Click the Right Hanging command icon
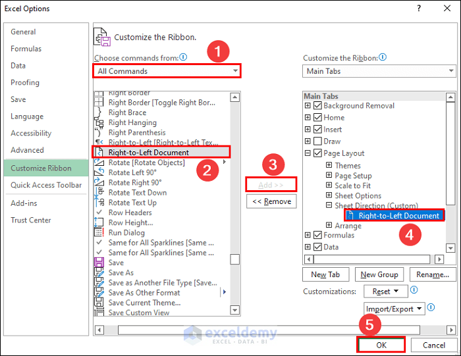The image size is (461, 356). (99, 122)
